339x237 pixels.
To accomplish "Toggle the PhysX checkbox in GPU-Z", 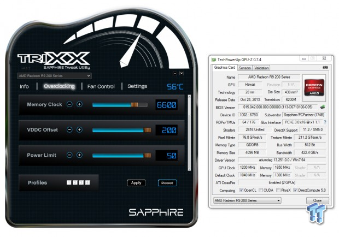I will 278,190.
